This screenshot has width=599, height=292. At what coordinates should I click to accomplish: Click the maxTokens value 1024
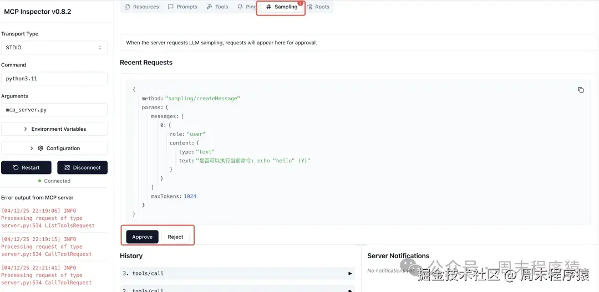click(190, 196)
